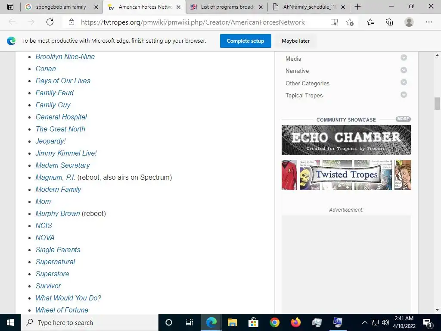The height and width of the screenshot is (331, 441).
Task: Open the Days of Our Lives link
Action: tap(63, 81)
